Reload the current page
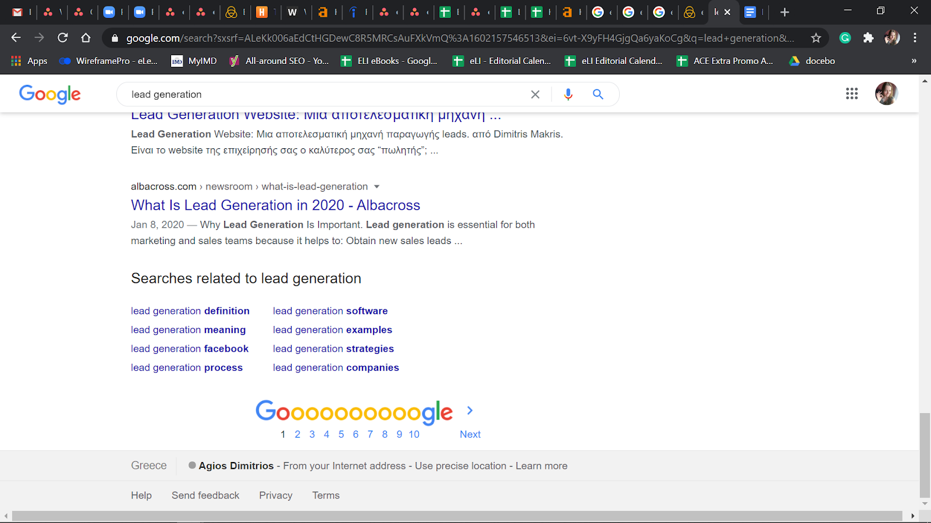This screenshot has height=523, width=931. point(63,38)
